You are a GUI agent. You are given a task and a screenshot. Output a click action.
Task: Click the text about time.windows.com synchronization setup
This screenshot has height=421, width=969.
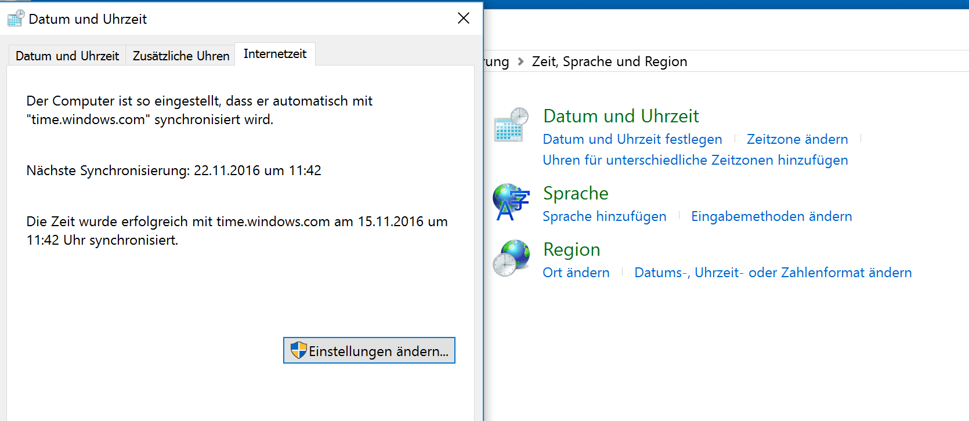click(200, 110)
